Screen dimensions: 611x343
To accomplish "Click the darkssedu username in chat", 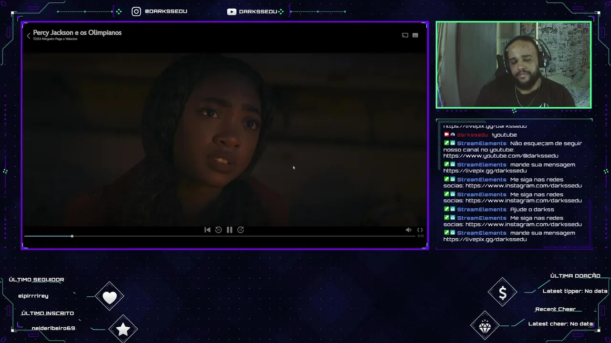I will (x=473, y=135).
